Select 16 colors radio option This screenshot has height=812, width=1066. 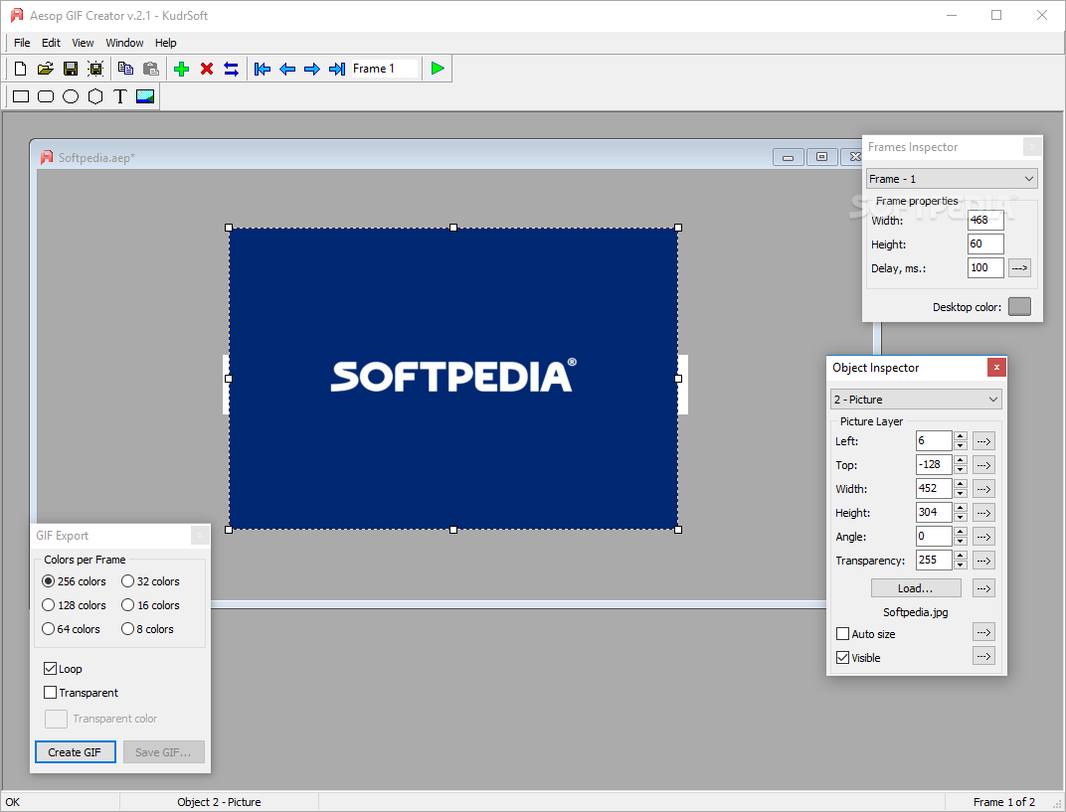point(150,605)
